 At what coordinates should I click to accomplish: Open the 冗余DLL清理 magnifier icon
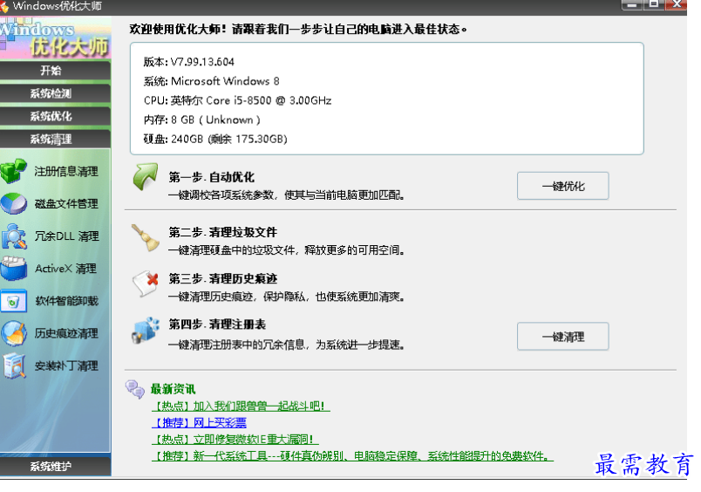pos(14,236)
